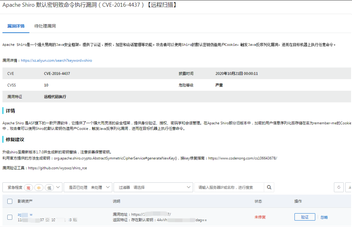Click the search magnifier icon
The width and height of the screenshot is (352, 227).
269,187
